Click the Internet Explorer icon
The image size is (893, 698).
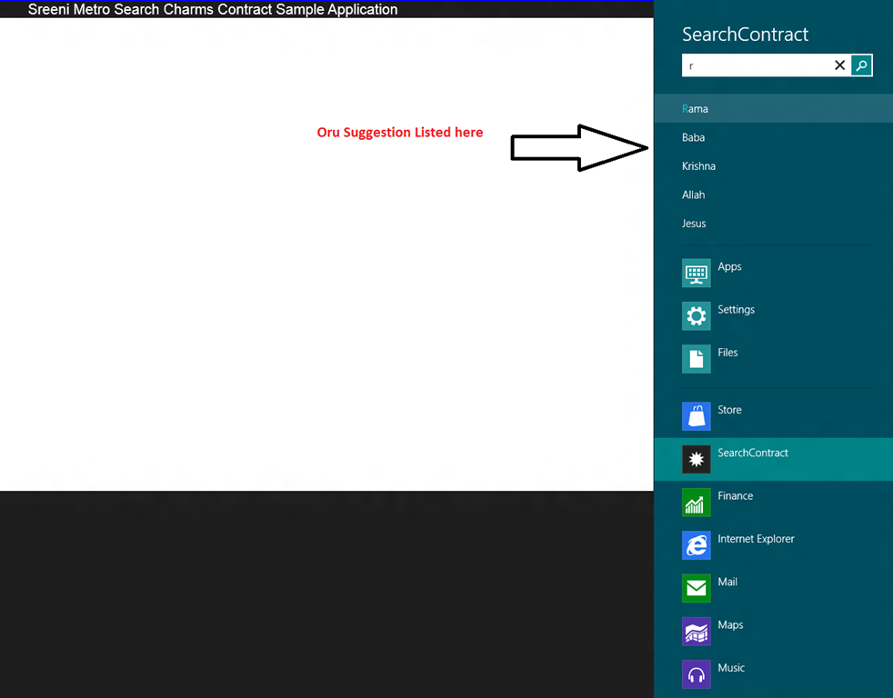[696, 544]
